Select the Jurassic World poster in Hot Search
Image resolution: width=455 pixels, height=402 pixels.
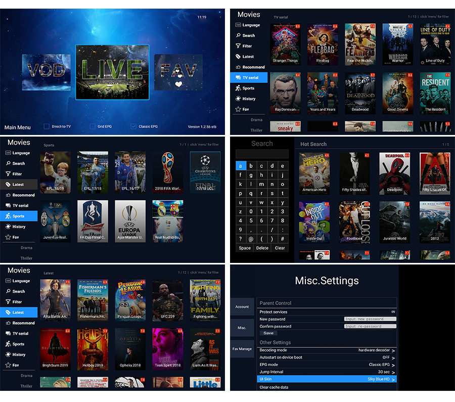[x=395, y=222]
